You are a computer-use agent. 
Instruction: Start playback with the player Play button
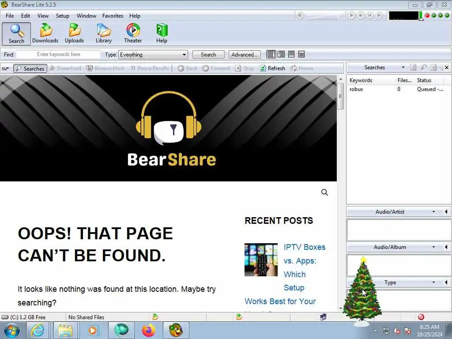click(x=351, y=15)
